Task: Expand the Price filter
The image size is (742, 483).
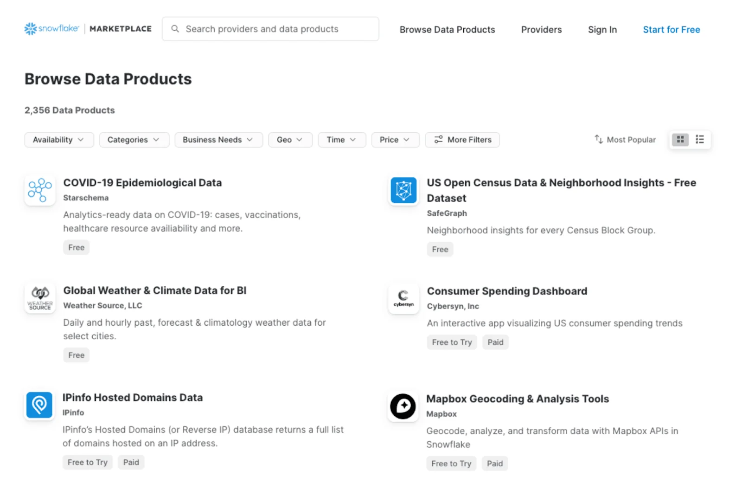Action: tap(395, 140)
